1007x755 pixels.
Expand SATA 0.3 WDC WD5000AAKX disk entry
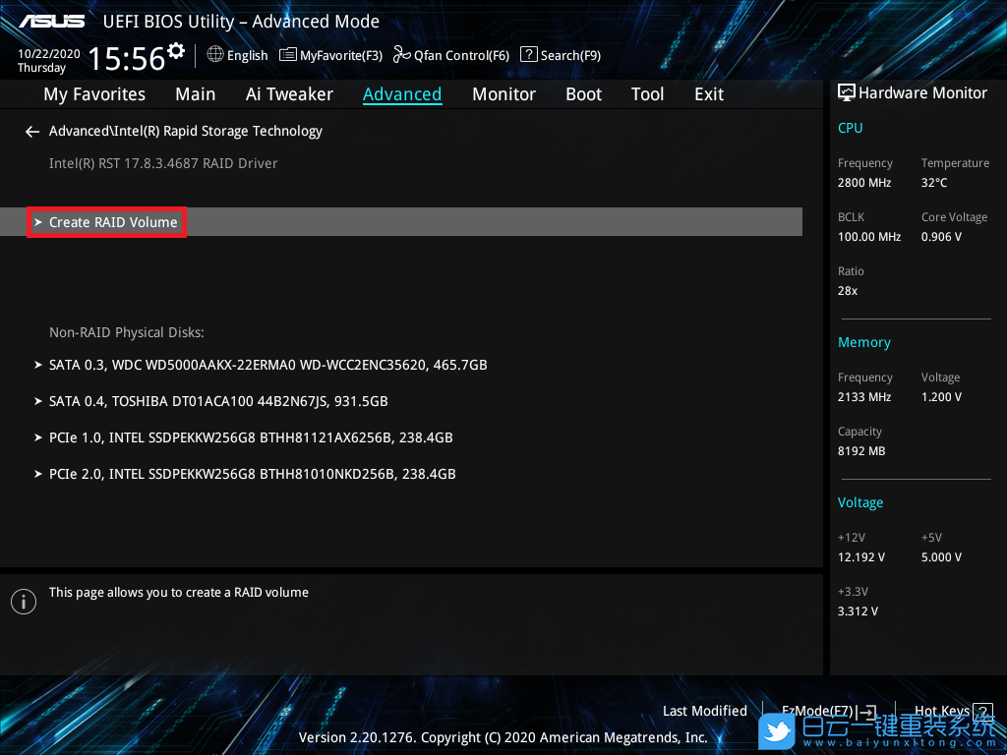(267, 365)
